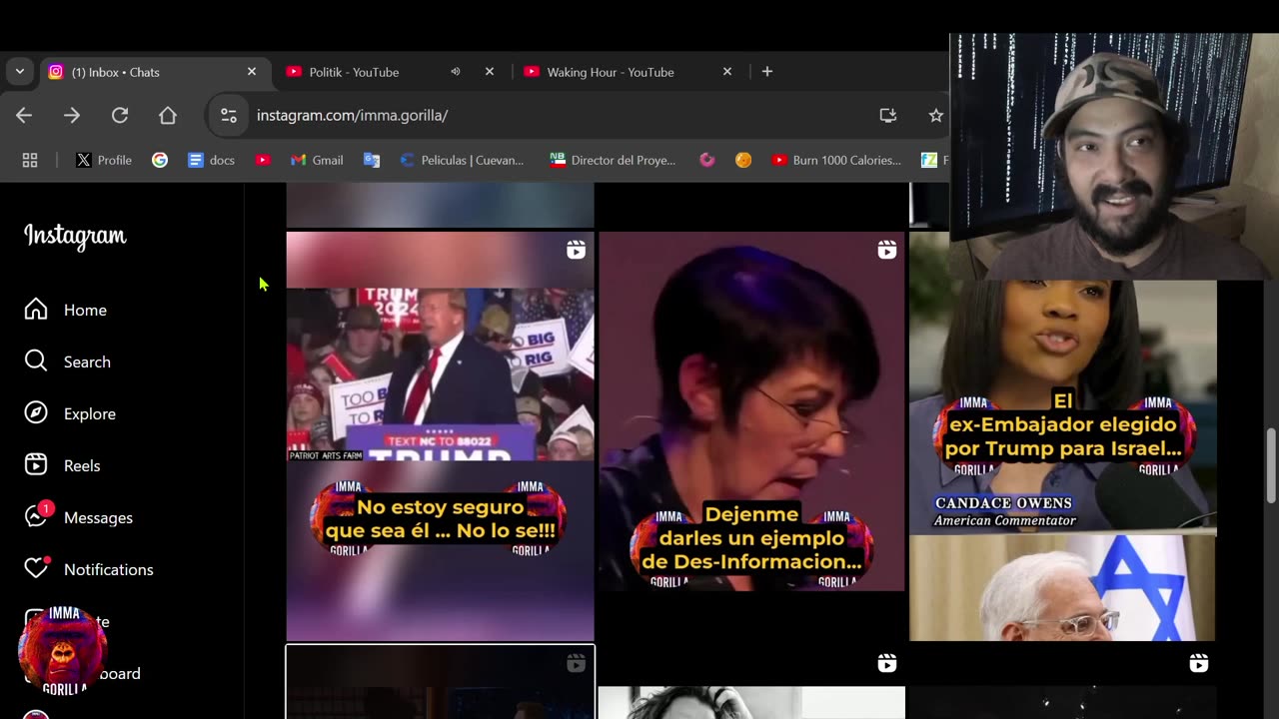
Task: Open the apps grid bookmark icon
Action: tap(30, 160)
